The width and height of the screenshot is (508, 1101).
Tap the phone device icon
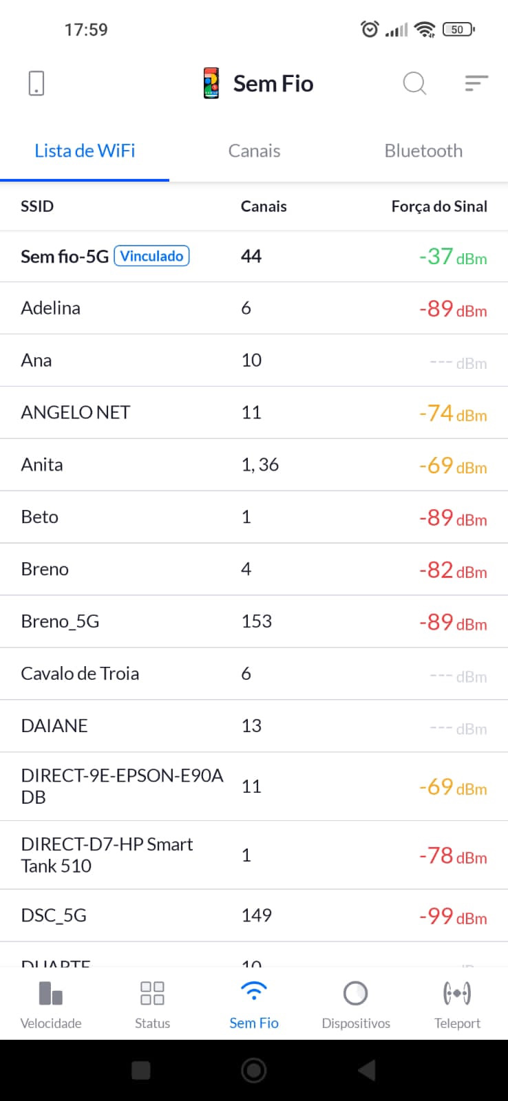tap(36, 83)
